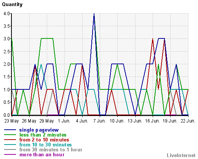Click the '2.0' y-axis value
Image resolution: width=198 pixels, height=159 pixels.
click(7, 64)
